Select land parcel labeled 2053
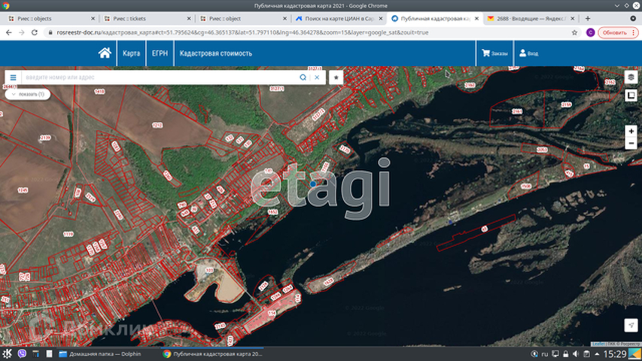 542,150
